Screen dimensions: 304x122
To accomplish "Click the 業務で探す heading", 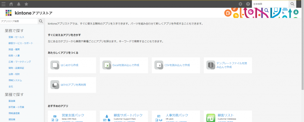I will pos(14,31).
